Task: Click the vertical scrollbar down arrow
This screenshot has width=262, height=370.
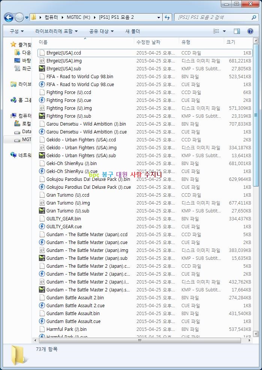Action: [x=256, y=334]
